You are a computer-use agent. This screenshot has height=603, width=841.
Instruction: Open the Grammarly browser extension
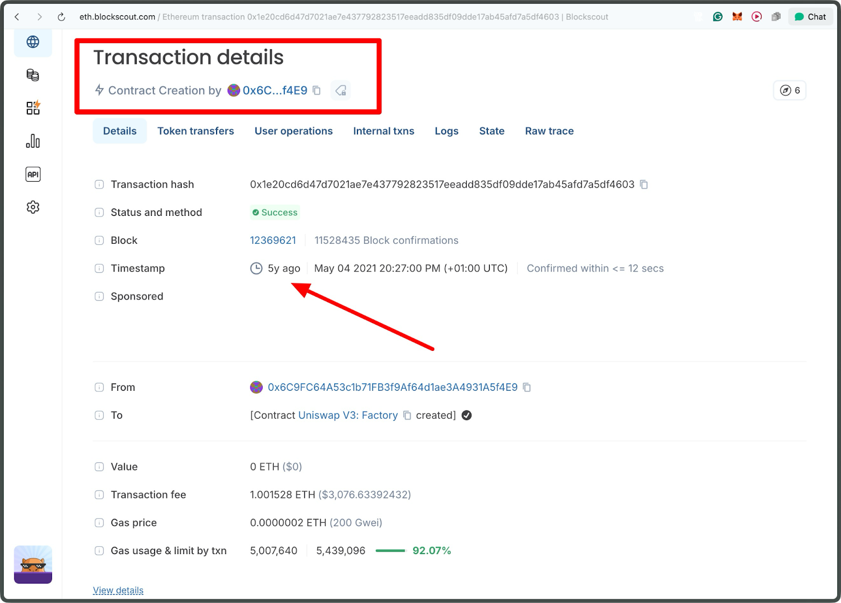click(x=718, y=16)
